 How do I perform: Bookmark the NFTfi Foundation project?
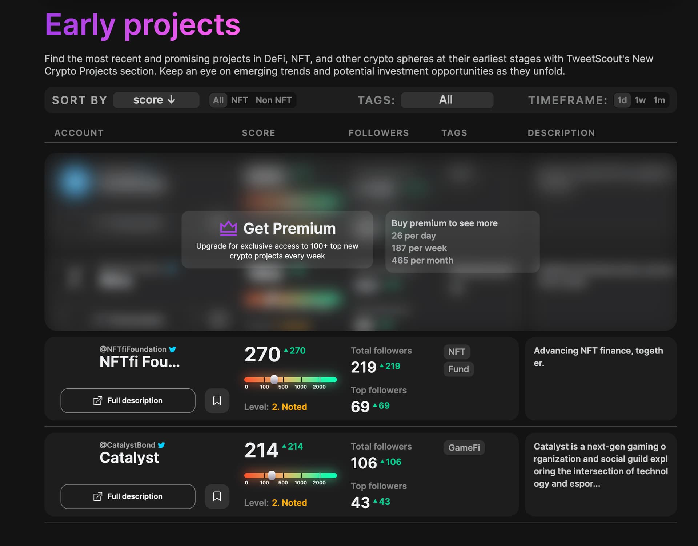pyautogui.click(x=217, y=400)
